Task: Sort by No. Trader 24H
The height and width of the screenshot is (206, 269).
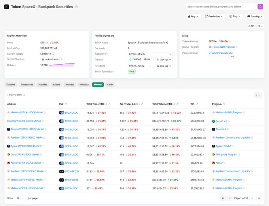Action: 142,104
